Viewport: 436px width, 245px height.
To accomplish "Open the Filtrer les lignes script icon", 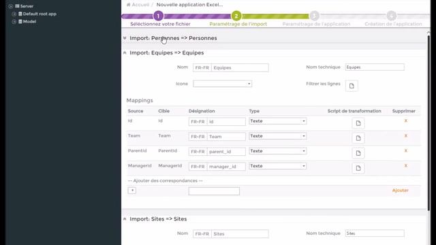I will (x=352, y=86).
